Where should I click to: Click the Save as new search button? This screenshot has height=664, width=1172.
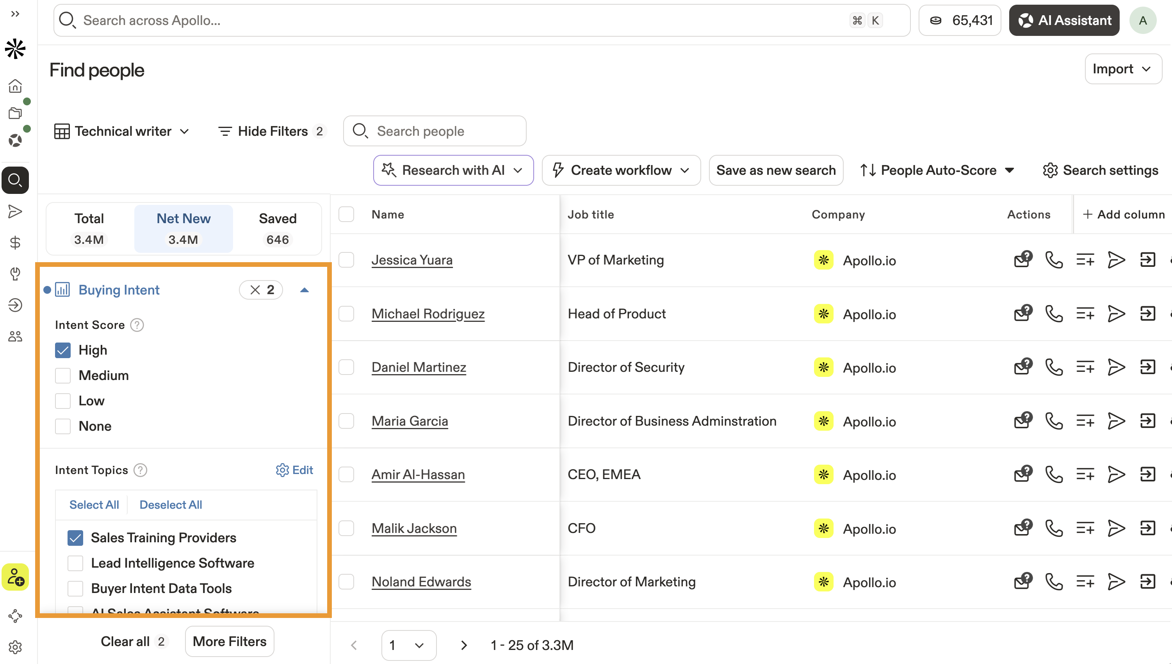(x=775, y=170)
